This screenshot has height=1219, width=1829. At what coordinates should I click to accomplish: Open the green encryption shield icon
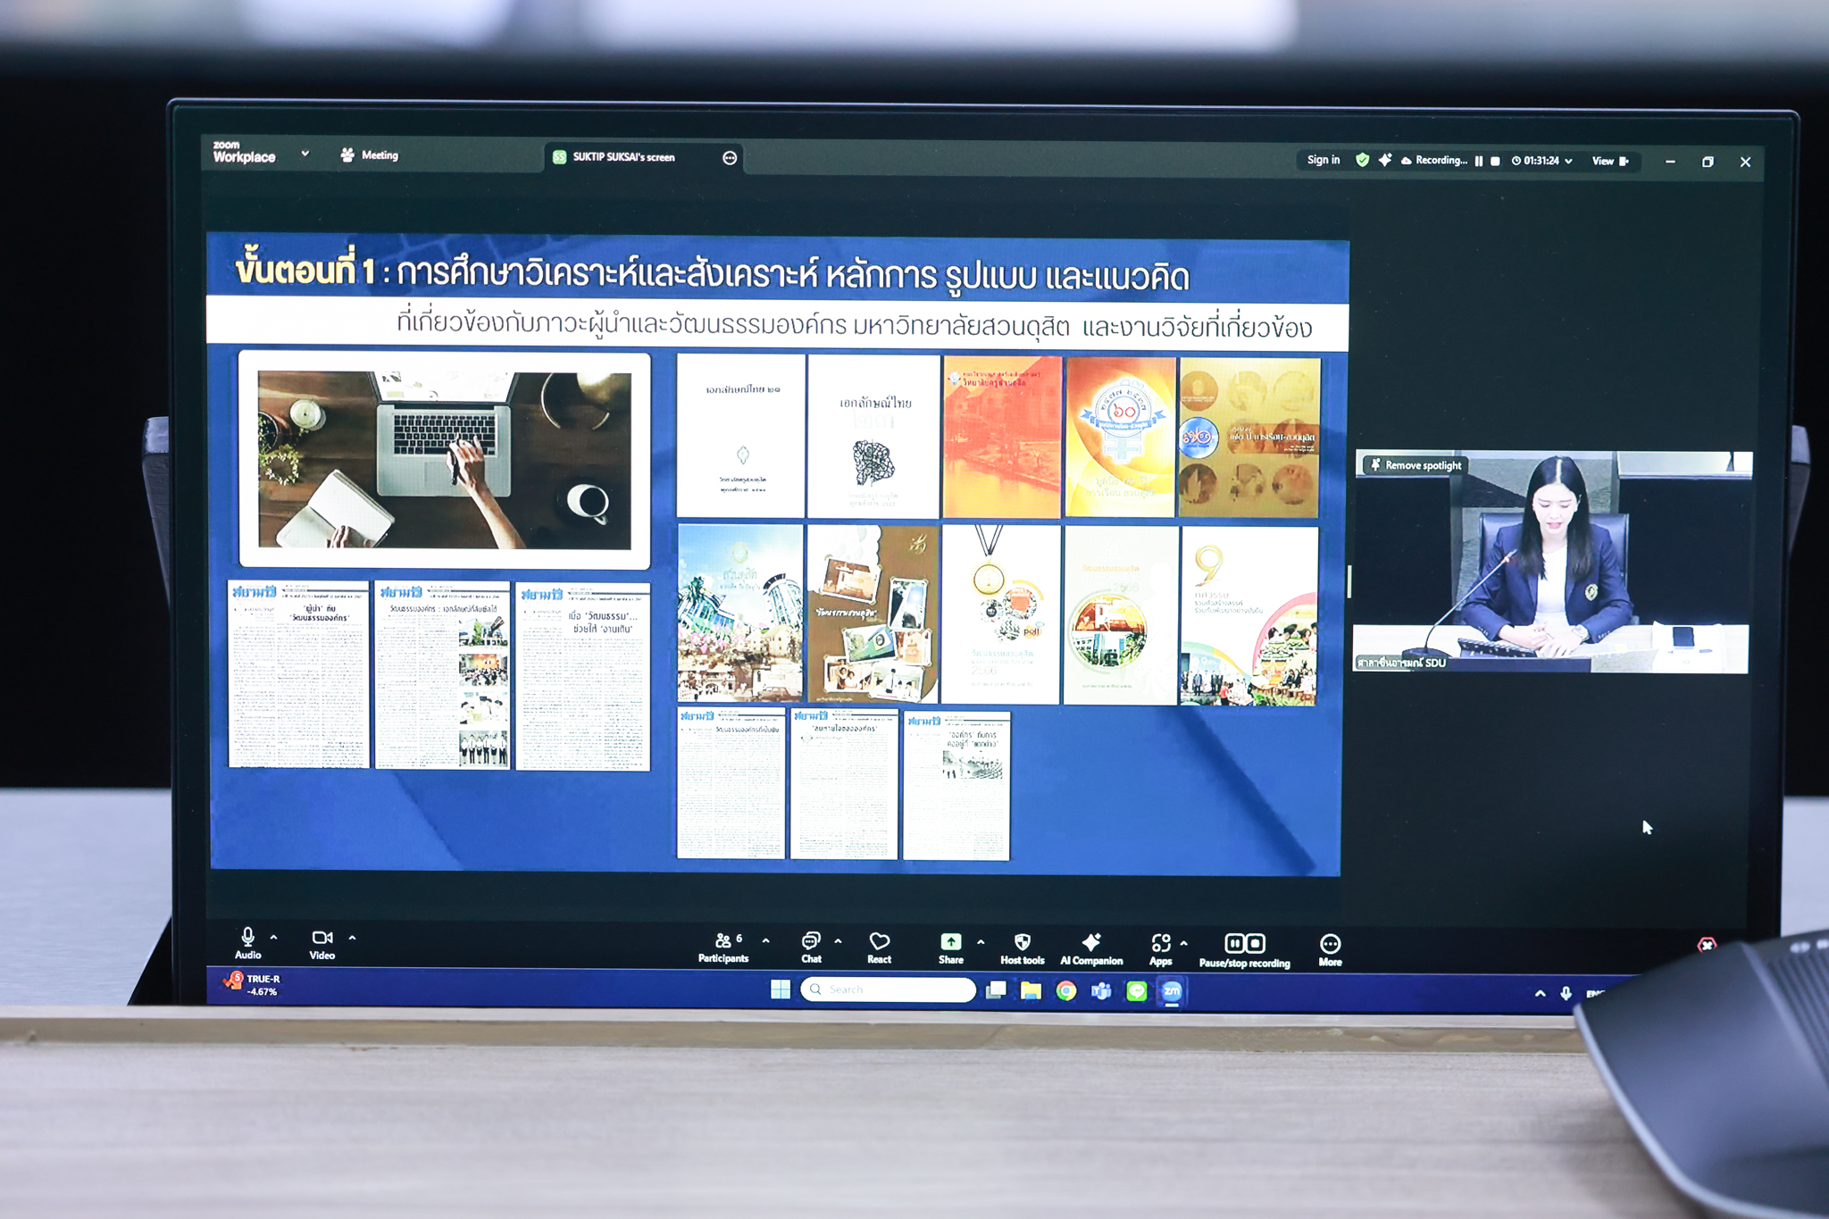[x=1362, y=160]
